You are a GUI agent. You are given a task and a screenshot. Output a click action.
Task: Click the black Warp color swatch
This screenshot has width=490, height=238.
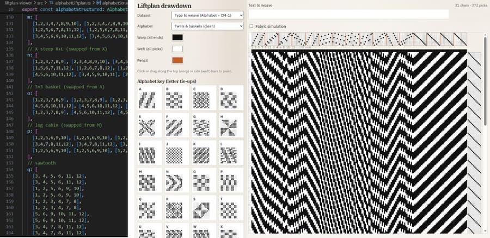pos(177,37)
